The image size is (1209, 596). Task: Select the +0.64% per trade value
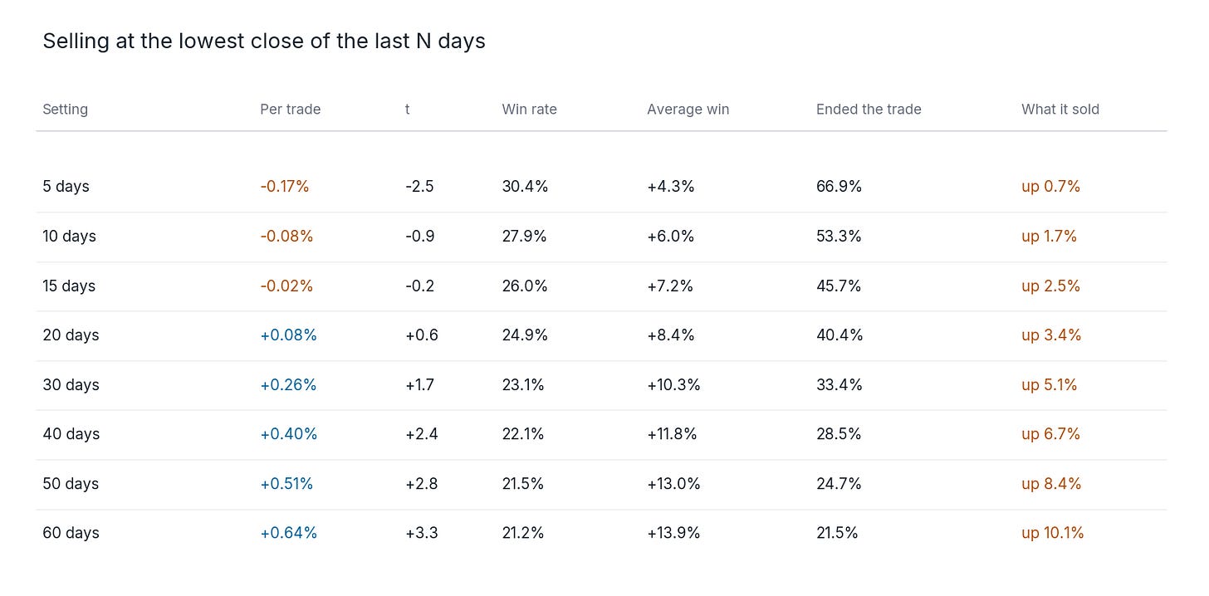click(288, 533)
